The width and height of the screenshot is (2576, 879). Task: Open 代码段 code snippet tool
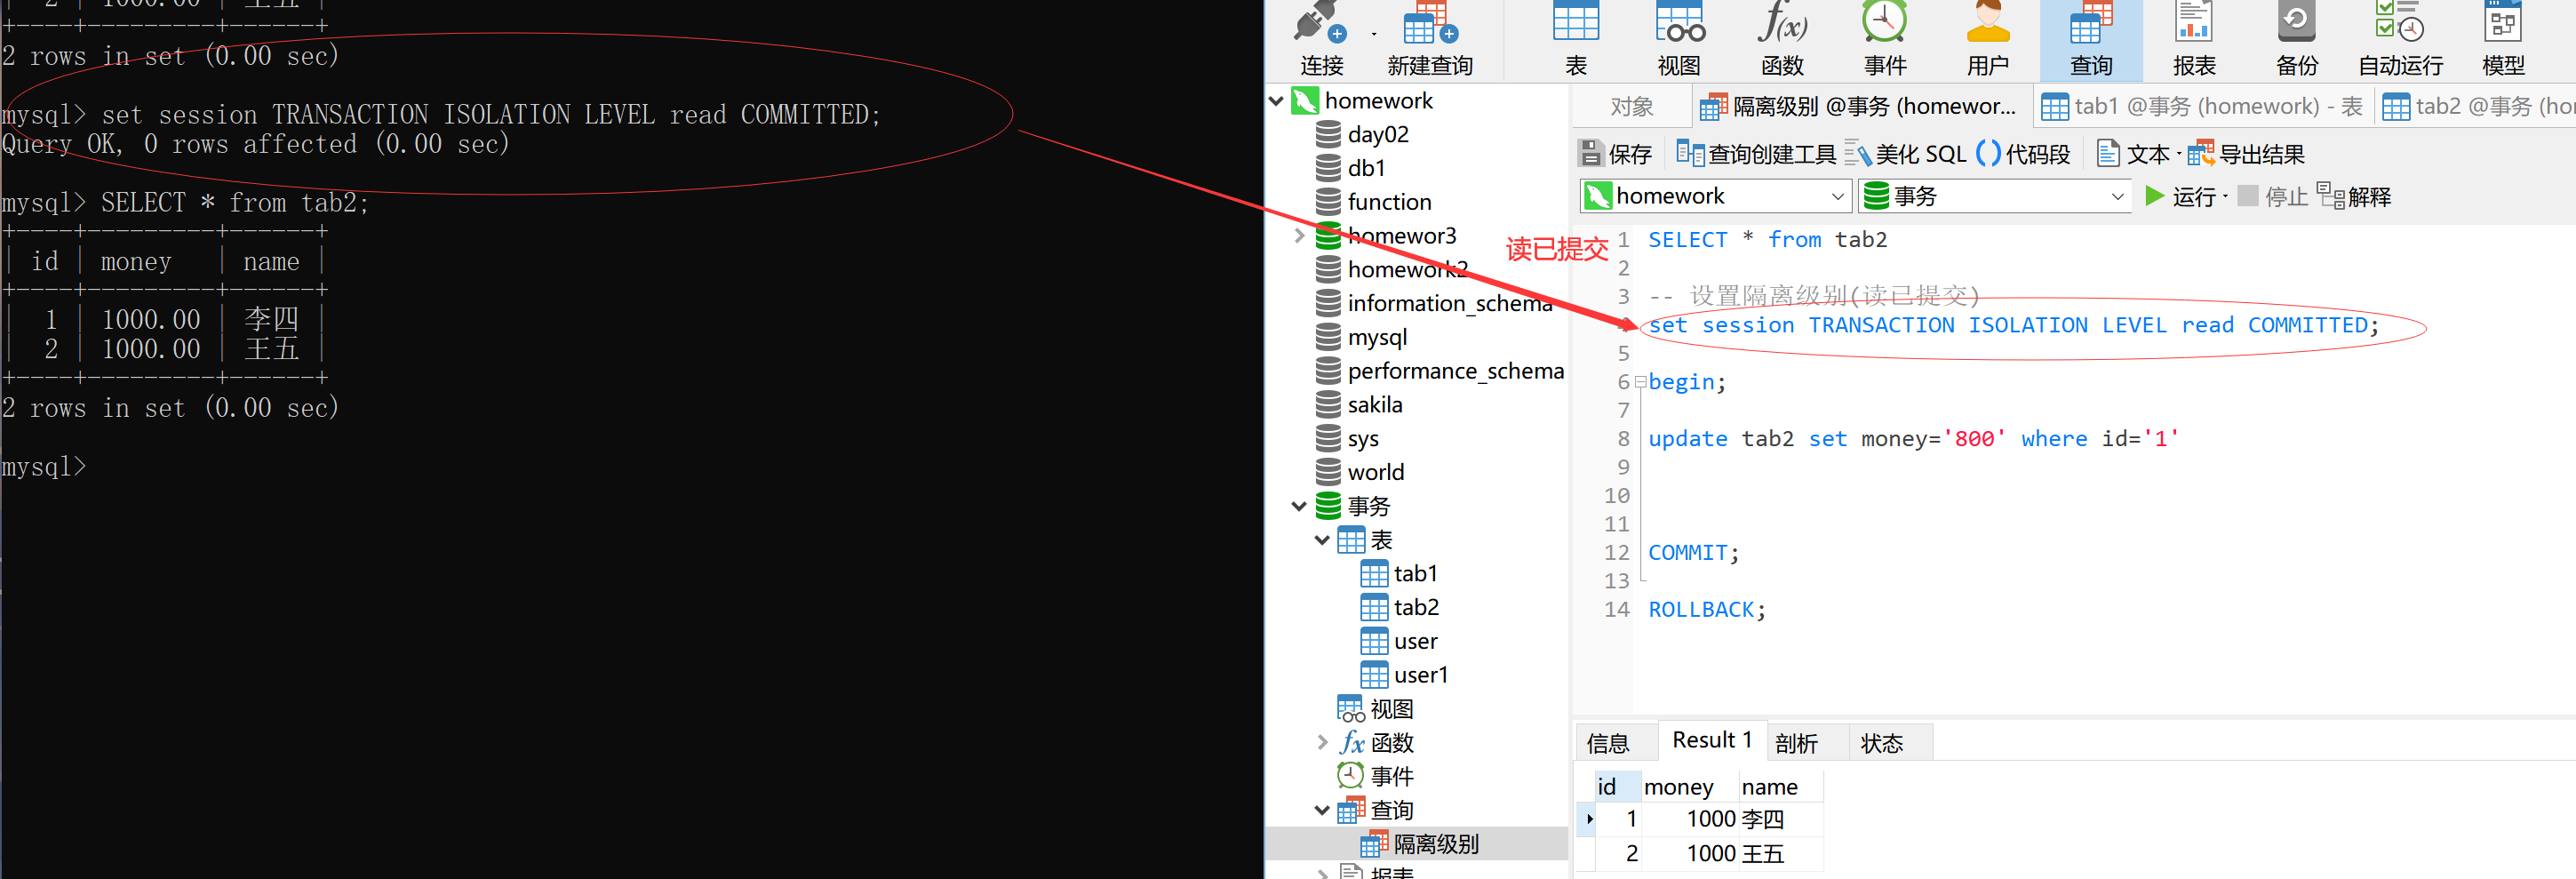[2023, 154]
